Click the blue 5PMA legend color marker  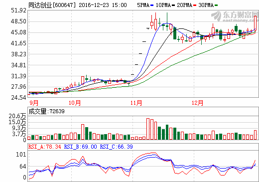coord(152,5)
